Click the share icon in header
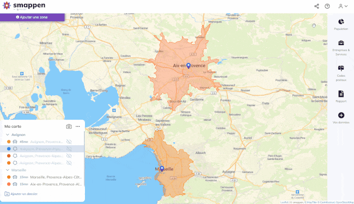Viewport: 354px width, 204px height. (x=316, y=7)
